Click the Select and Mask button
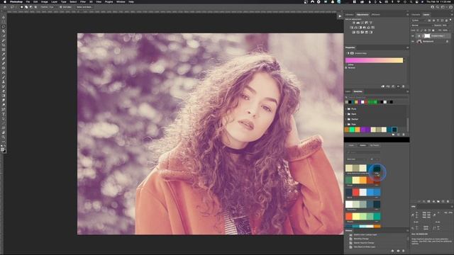Screen dimensions: 454x255 [84, 7]
